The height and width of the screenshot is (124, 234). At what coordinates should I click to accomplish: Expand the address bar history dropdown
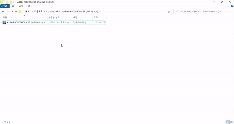164,12
